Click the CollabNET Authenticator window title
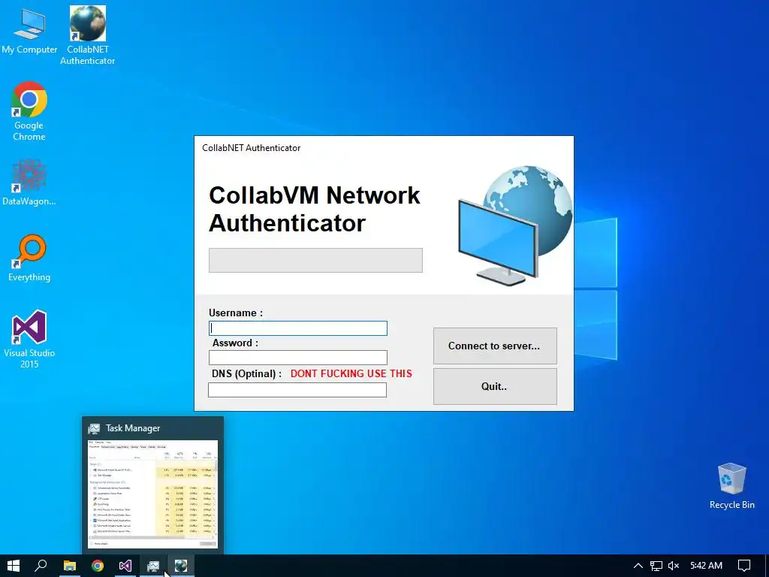The width and height of the screenshot is (769, 577). pos(251,148)
